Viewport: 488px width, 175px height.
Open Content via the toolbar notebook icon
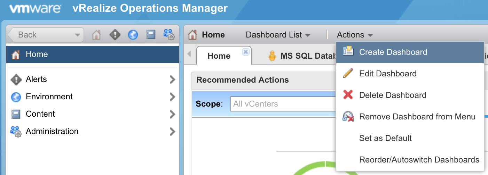151,35
